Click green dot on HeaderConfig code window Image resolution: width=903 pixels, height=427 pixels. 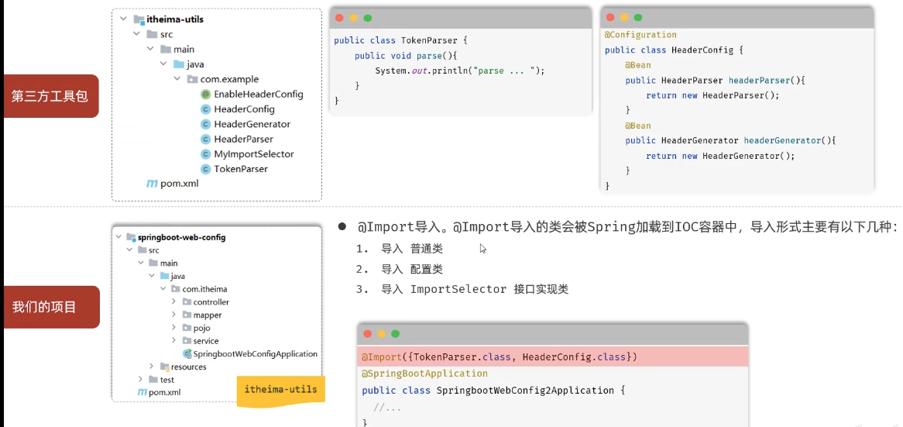[637, 18]
